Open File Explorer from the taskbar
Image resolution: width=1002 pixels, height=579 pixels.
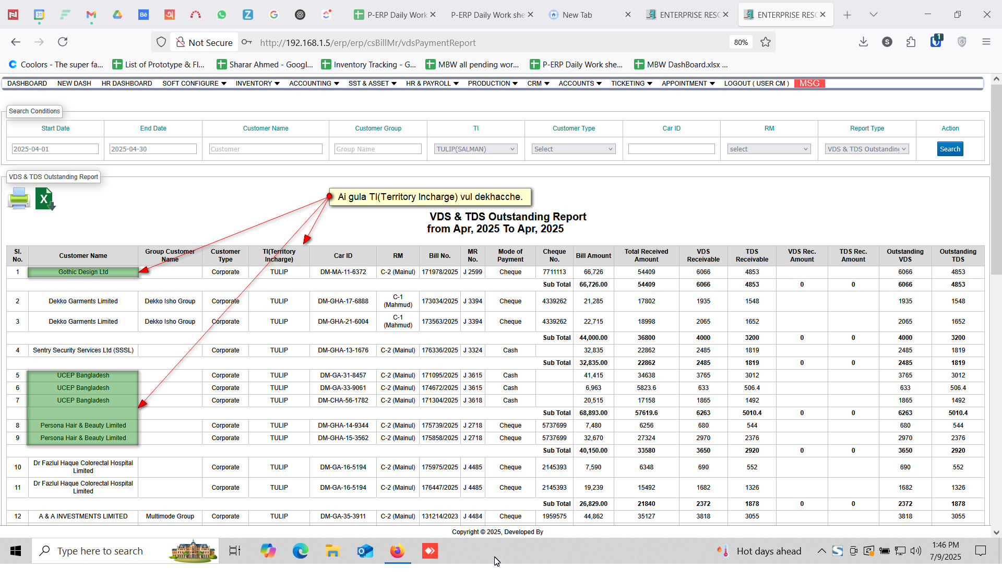332,551
